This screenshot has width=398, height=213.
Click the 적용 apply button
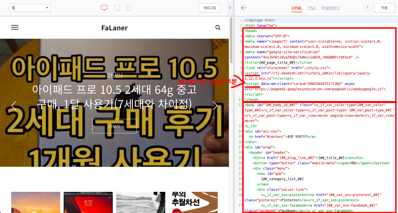[x=384, y=8]
